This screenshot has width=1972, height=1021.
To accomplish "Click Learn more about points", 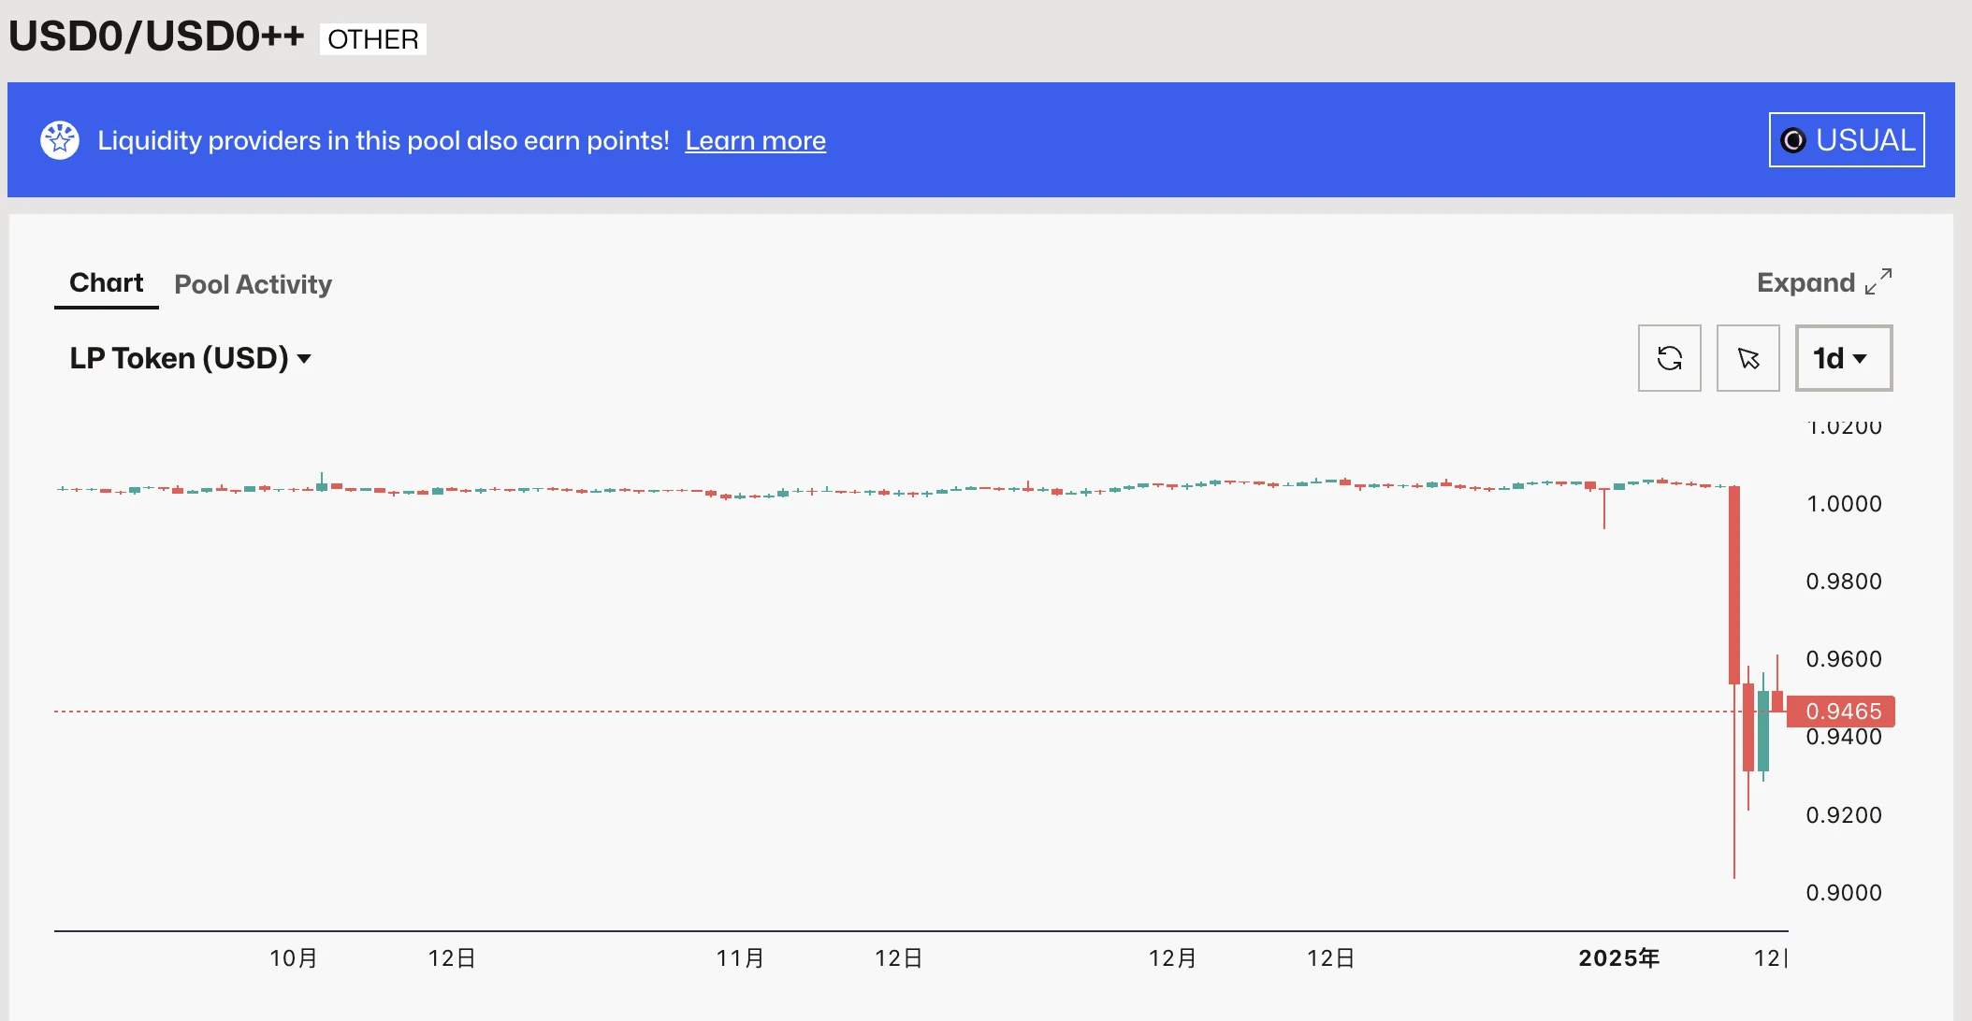I will pyautogui.click(x=756, y=139).
